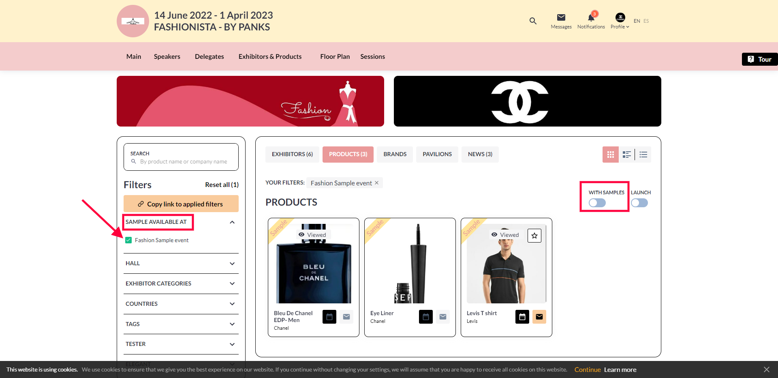Turn on the Launch toggle

pyautogui.click(x=639, y=203)
